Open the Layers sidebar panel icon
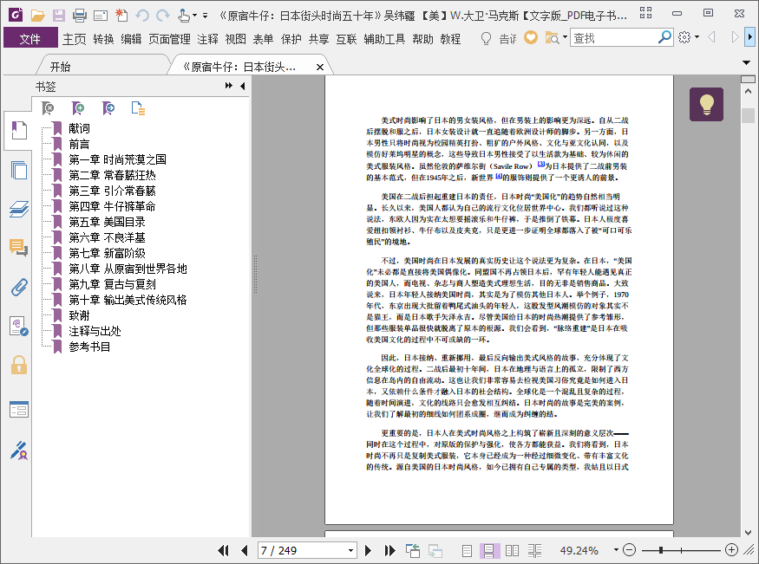 click(x=19, y=210)
